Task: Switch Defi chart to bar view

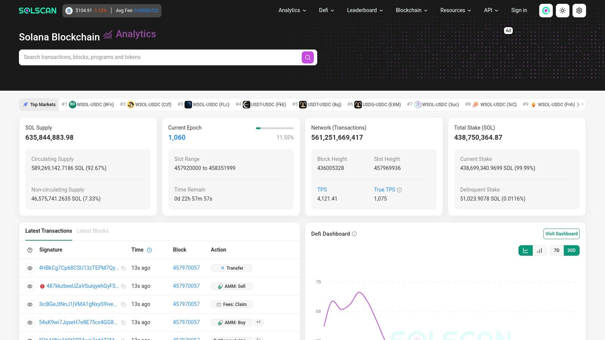Action: 540,250
